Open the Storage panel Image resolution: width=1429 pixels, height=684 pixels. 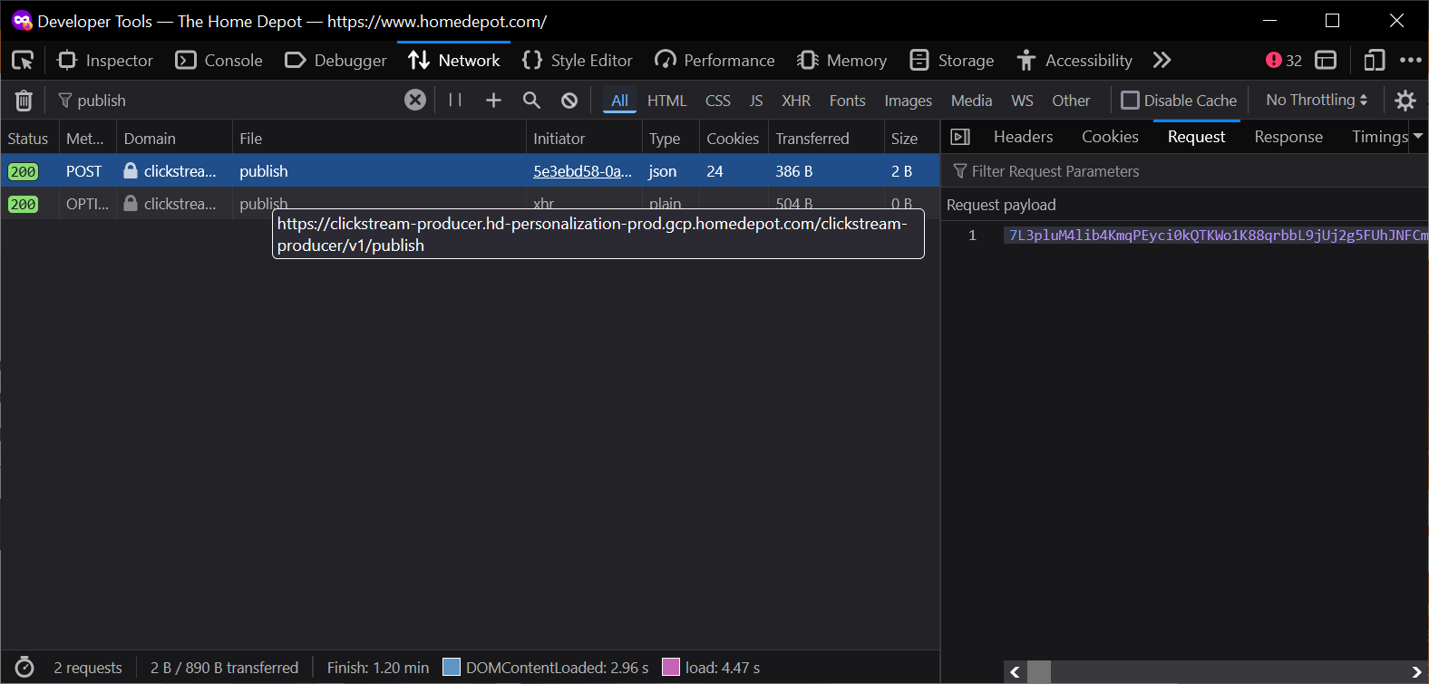pyautogui.click(x=952, y=61)
